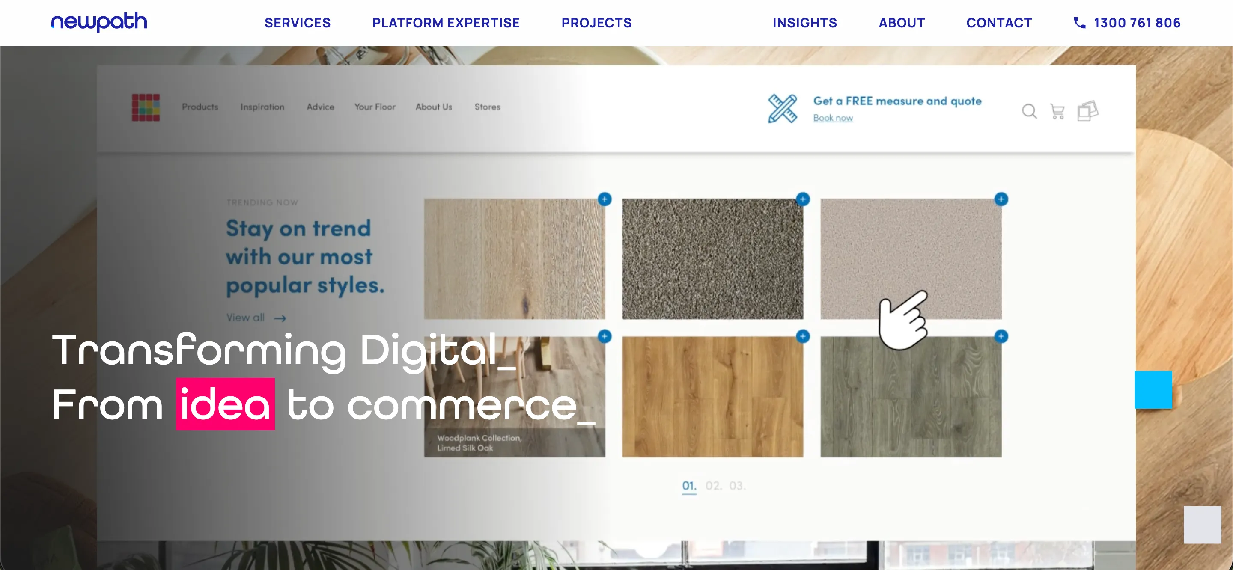Click Products in the mockup nav
Screen dimensions: 1233x570
[x=200, y=107]
